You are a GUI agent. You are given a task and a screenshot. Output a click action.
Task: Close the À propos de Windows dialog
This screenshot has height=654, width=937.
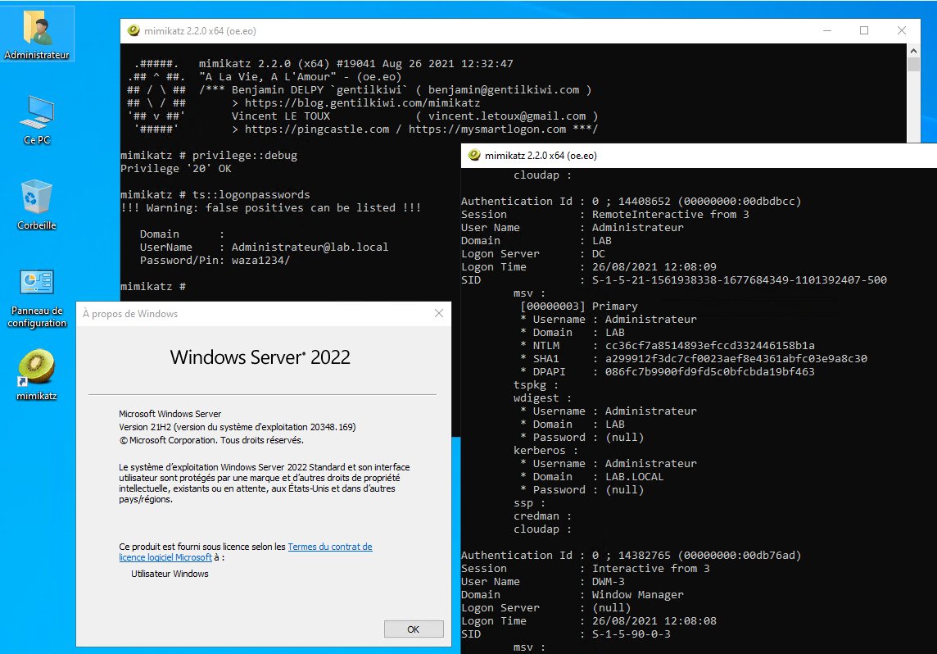click(x=439, y=313)
